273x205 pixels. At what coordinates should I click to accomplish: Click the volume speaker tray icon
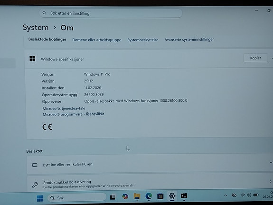249,195
